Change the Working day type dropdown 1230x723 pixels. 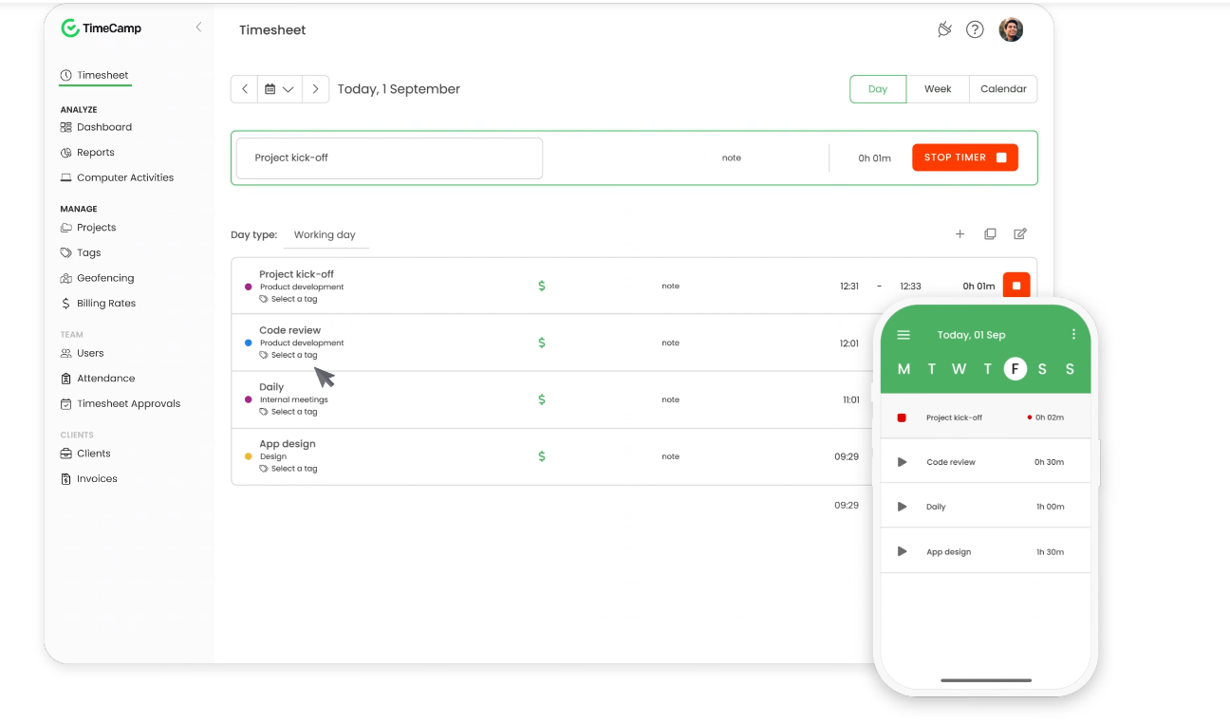click(x=326, y=234)
